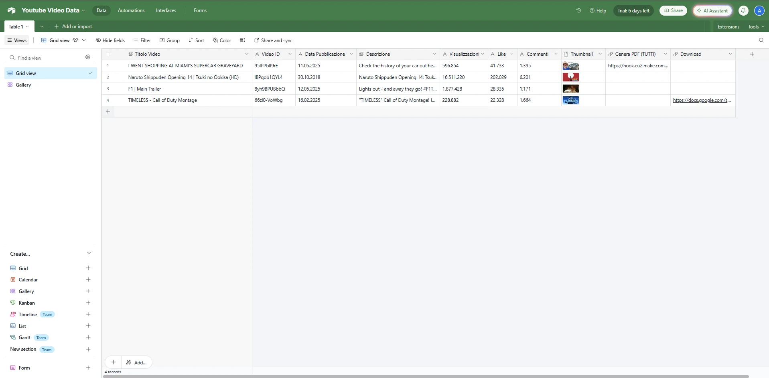This screenshot has height=378, width=769.
Task: Select Grid view in the views list
Action: pos(51,73)
